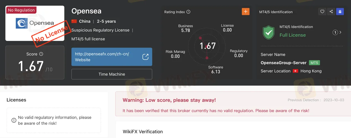This screenshot has height=138, width=351.
Task: Click the China flag icon
Action: 74,21
